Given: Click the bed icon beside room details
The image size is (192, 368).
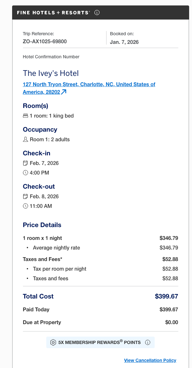Looking at the screenshot, I should point(26,116).
